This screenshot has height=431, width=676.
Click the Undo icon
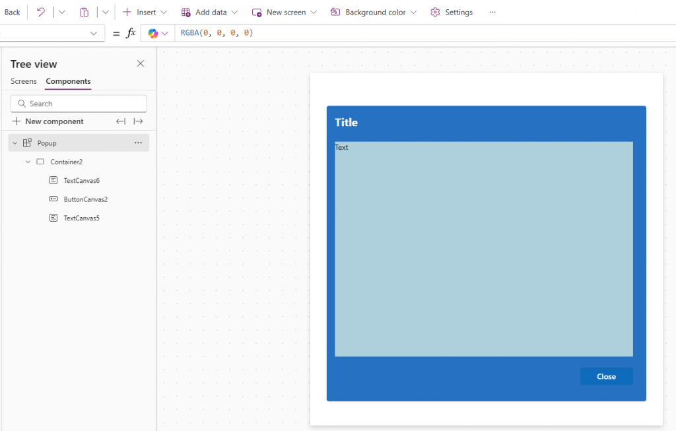click(41, 12)
